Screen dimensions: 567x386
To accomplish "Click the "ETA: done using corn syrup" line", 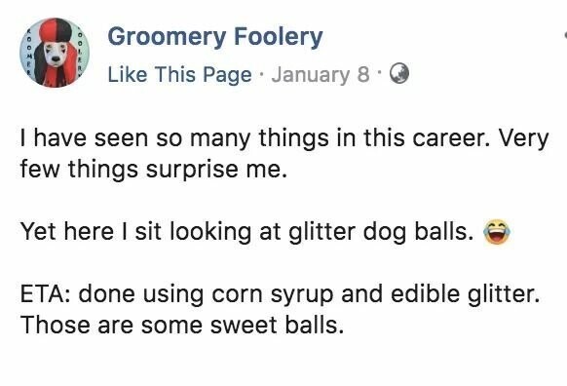I will [x=280, y=293].
